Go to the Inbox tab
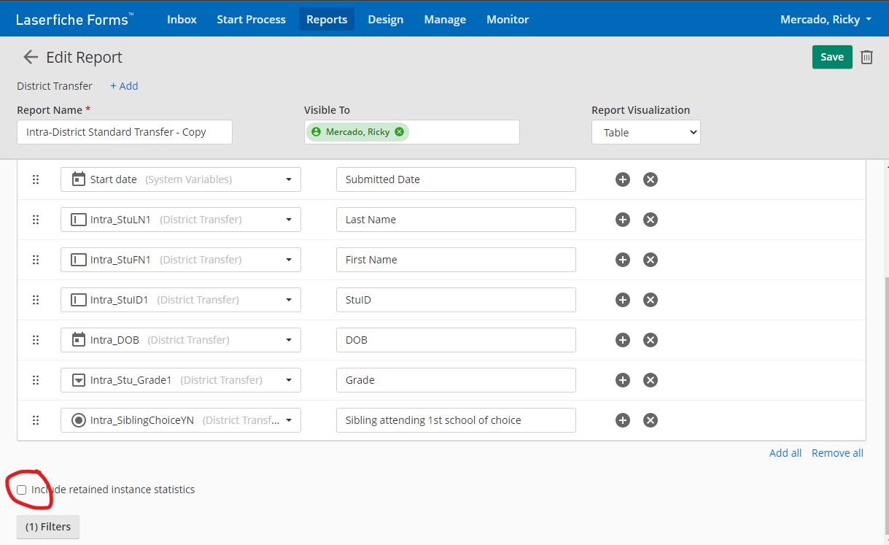This screenshot has height=545, width=889. (x=182, y=20)
